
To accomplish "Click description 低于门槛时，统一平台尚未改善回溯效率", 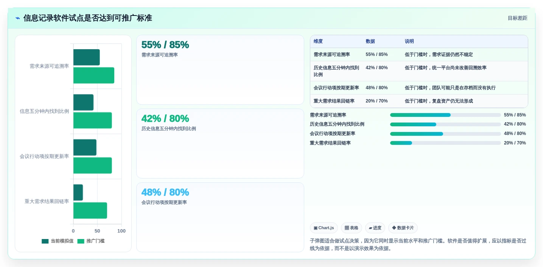I will 445,68.
